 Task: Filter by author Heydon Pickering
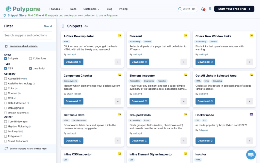click(6, 126)
